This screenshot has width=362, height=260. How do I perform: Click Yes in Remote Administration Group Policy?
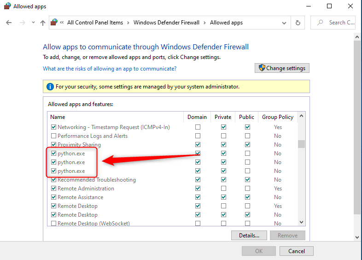pyautogui.click(x=278, y=189)
